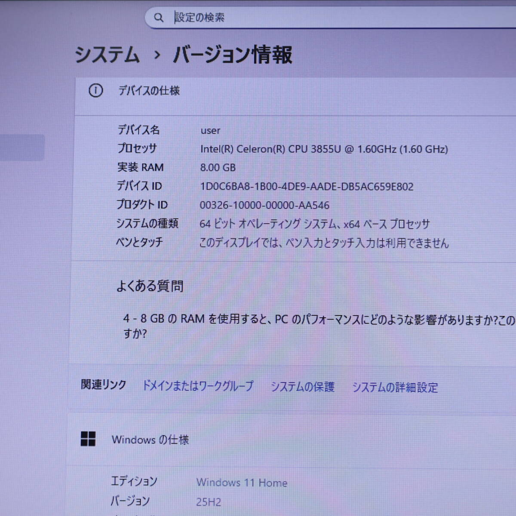Click the エディション label

click(134, 481)
